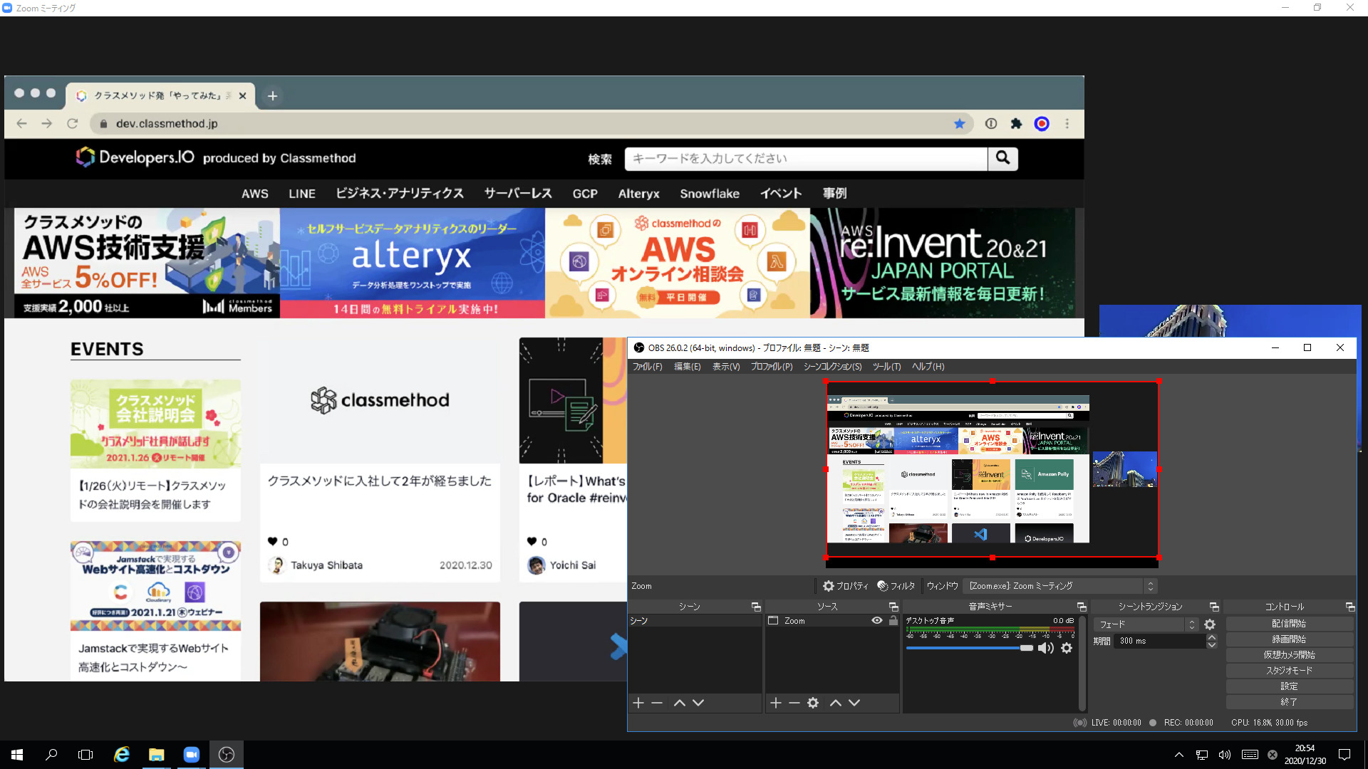The width and height of the screenshot is (1368, 769).
Task: Add a new scene with plus icon
Action: click(x=638, y=703)
